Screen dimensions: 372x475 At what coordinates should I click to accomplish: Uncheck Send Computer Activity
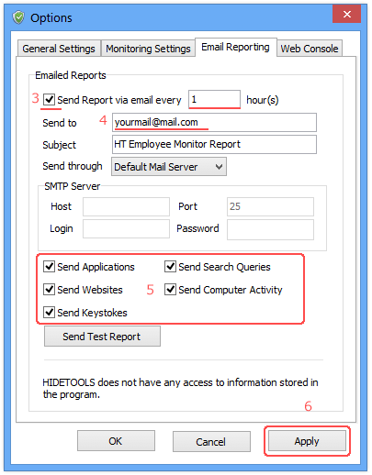coord(170,290)
